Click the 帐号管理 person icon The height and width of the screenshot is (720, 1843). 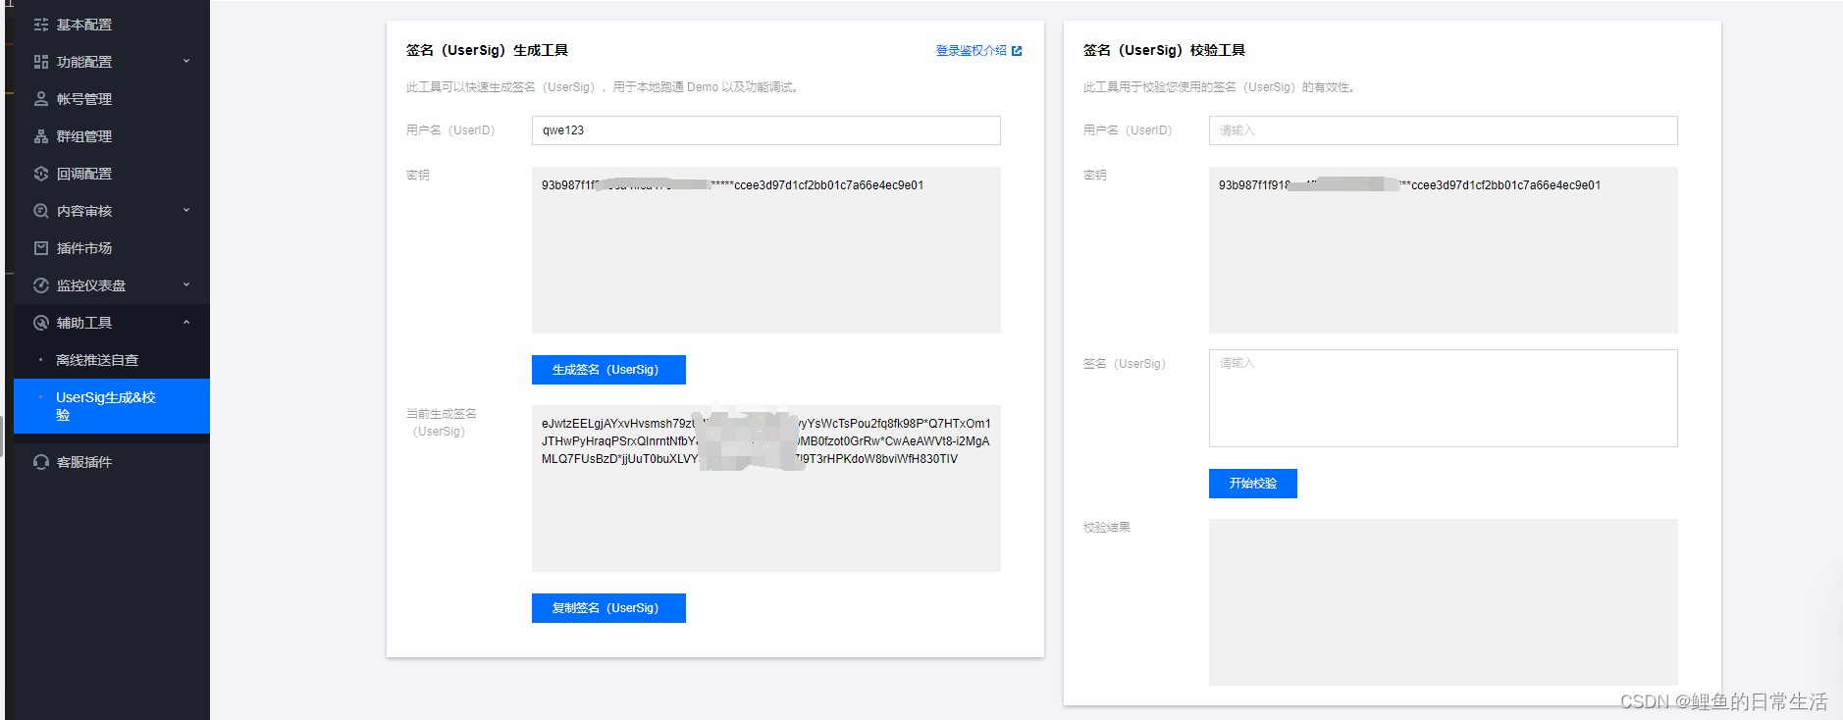[41, 99]
